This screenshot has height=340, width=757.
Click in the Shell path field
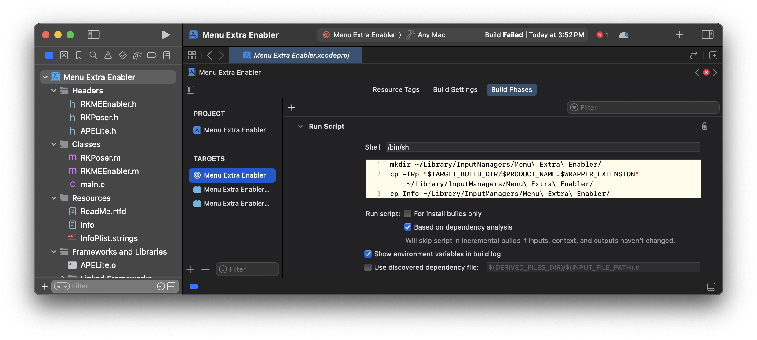(543, 147)
